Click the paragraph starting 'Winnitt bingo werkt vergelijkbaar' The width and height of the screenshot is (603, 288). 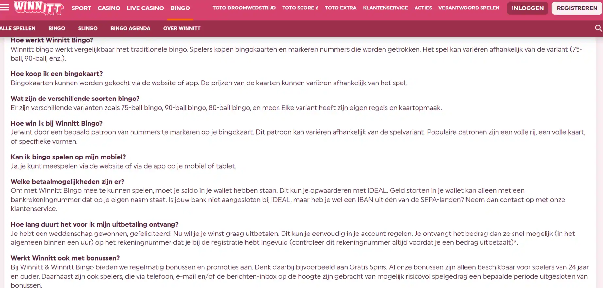[296, 54]
